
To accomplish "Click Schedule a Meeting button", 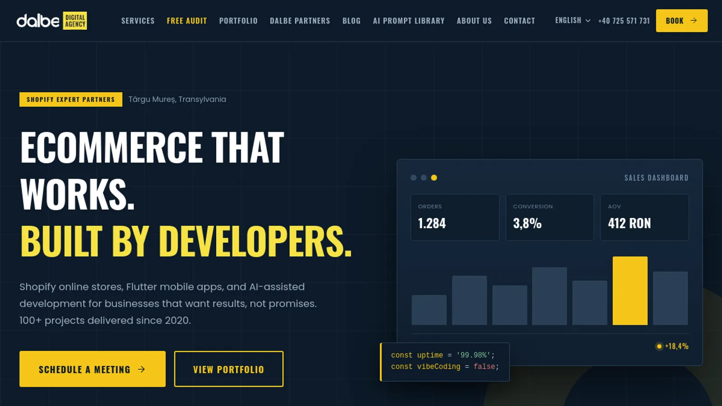I will (x=93, y=369).
